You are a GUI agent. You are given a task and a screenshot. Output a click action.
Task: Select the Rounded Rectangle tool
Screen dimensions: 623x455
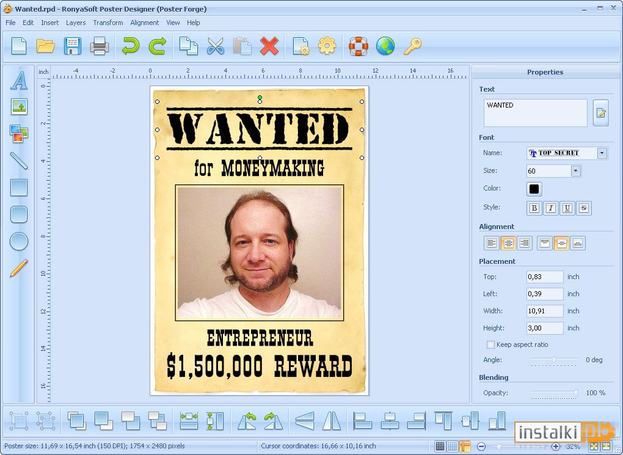tap(19, 214)
